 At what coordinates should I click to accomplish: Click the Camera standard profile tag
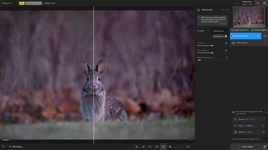tap(33, 3)
